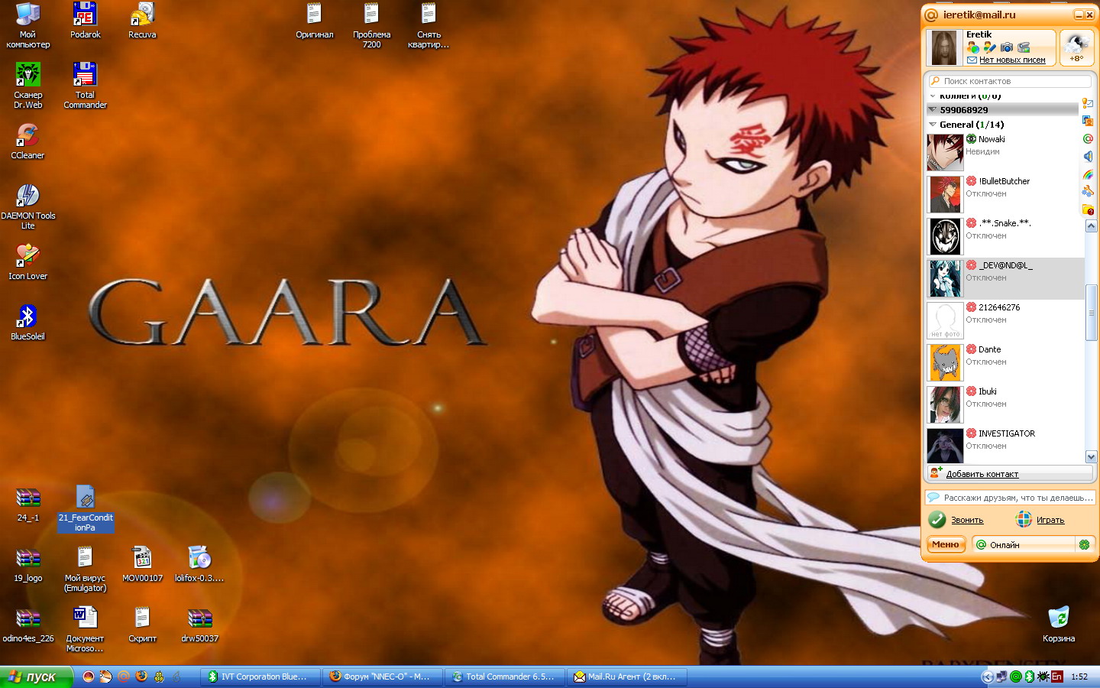Select the Снять квартир… text file
Viewport: 1100px width, 688px height.
tap(429, 24)
